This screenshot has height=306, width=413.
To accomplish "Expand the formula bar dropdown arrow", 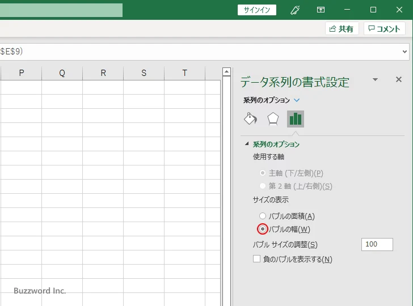I will point(404,51).
